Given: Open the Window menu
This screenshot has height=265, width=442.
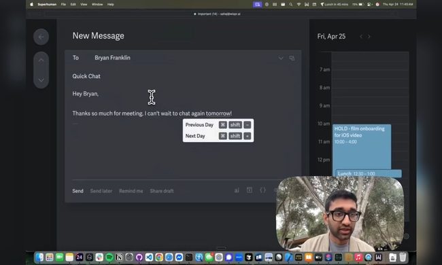Looking at the screenshot, I should pyautogui.click(x=97, y=4).
